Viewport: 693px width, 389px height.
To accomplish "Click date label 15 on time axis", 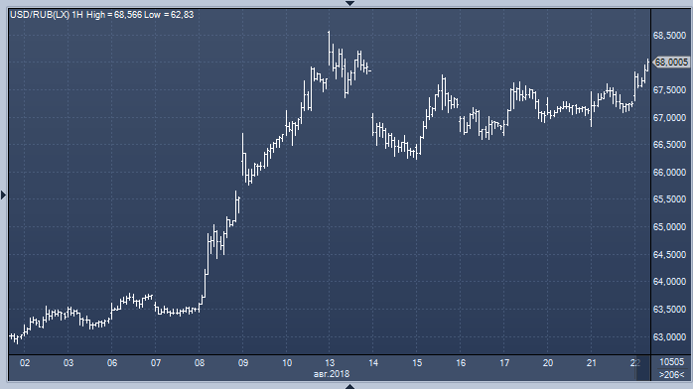I will click(417, 363).
